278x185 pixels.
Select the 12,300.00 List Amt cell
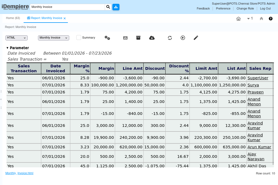tap(232, 126)
